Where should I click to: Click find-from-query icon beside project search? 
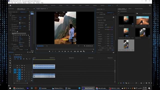[x=137, y=13]
